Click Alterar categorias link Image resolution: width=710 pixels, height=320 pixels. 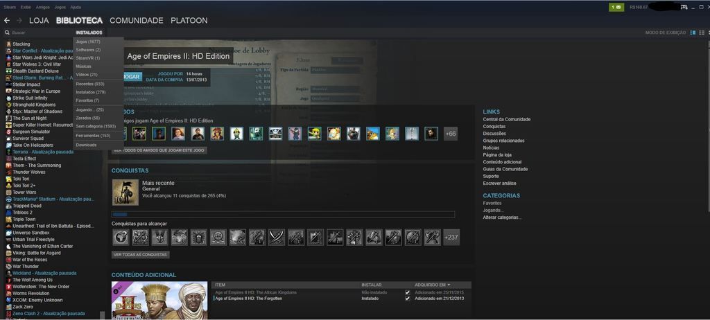point(502,217)
